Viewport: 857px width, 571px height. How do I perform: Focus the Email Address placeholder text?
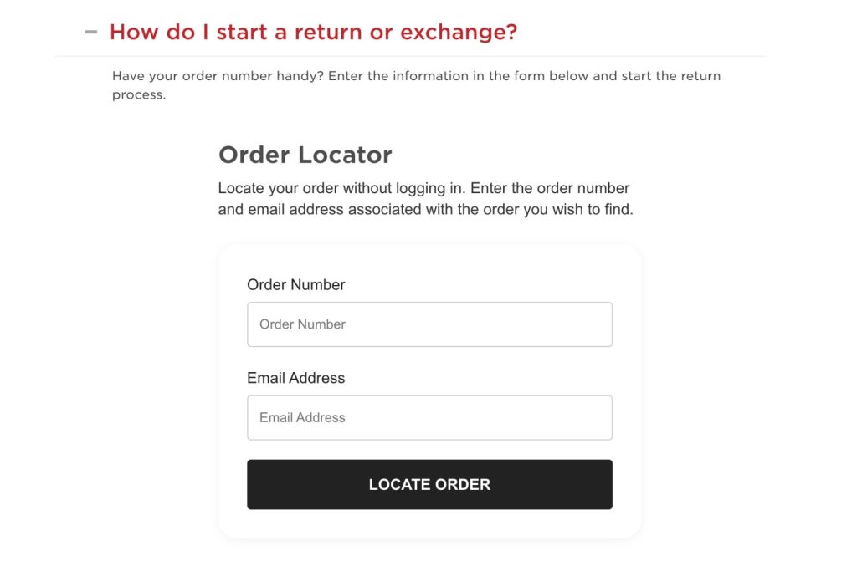pos(301,416)
